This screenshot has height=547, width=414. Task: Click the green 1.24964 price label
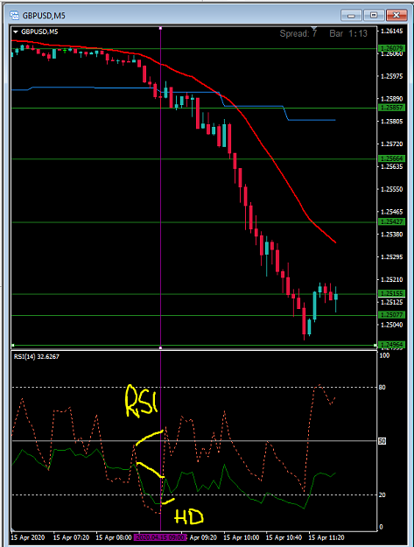(391, 345)
